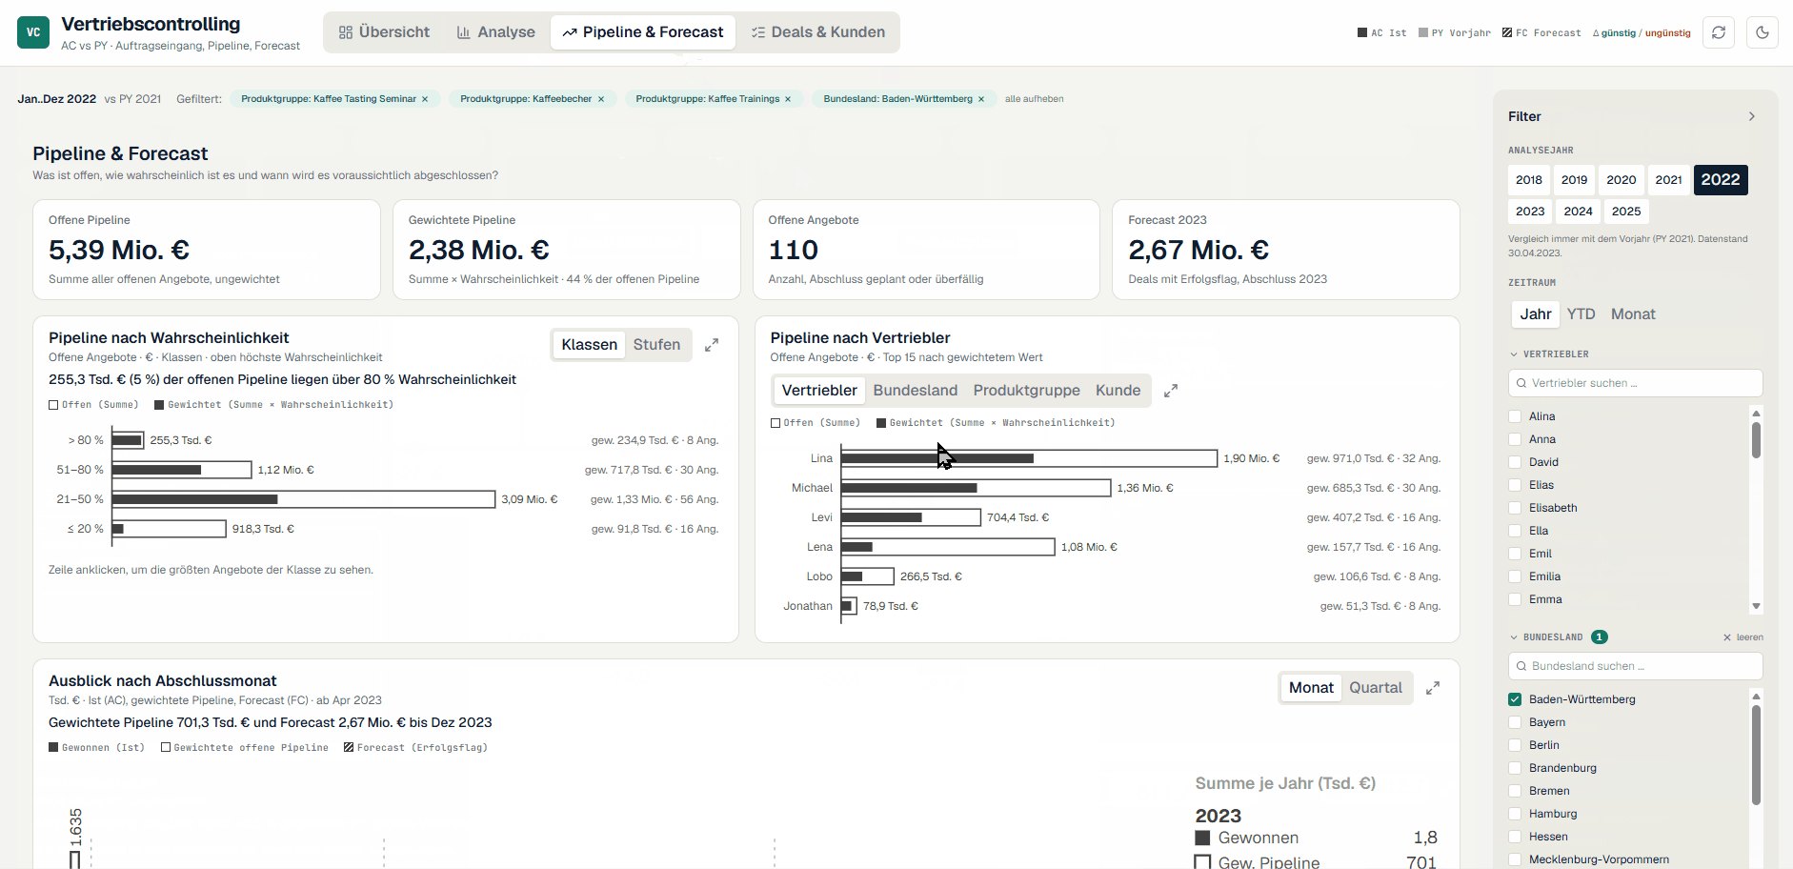Collapse the Vertriebler filter section

(1548, 354)
